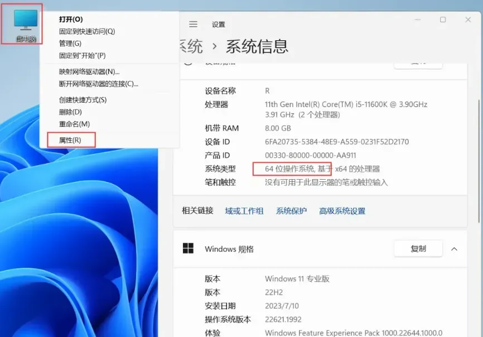Image resolution: width=483 pixels, height=337 pixels.
Task: Open the Settings hamburger navigation menu
Action: pyautogui.click(x=193, y=24)
